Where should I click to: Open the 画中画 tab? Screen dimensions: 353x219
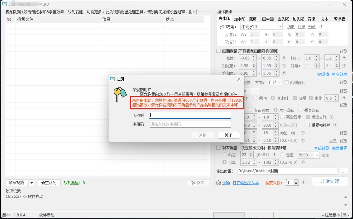[x=268, y=19]
